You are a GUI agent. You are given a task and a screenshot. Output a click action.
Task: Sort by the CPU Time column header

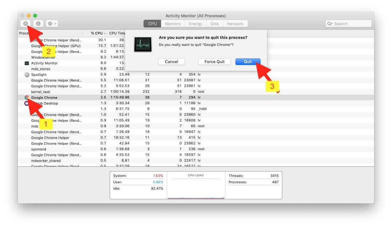coord(117,33)
